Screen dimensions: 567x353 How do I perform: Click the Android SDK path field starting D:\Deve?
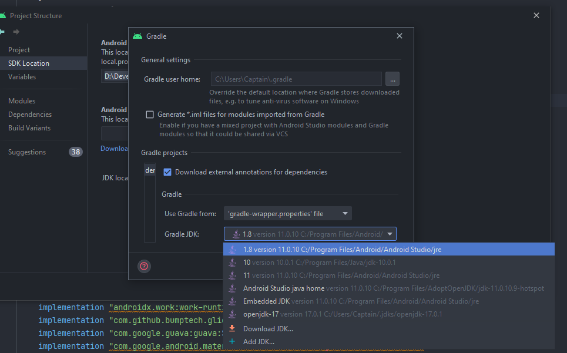click(x=115, y=76)
